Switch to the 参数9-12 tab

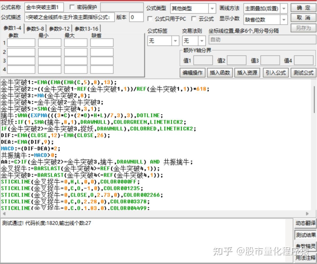59,29
